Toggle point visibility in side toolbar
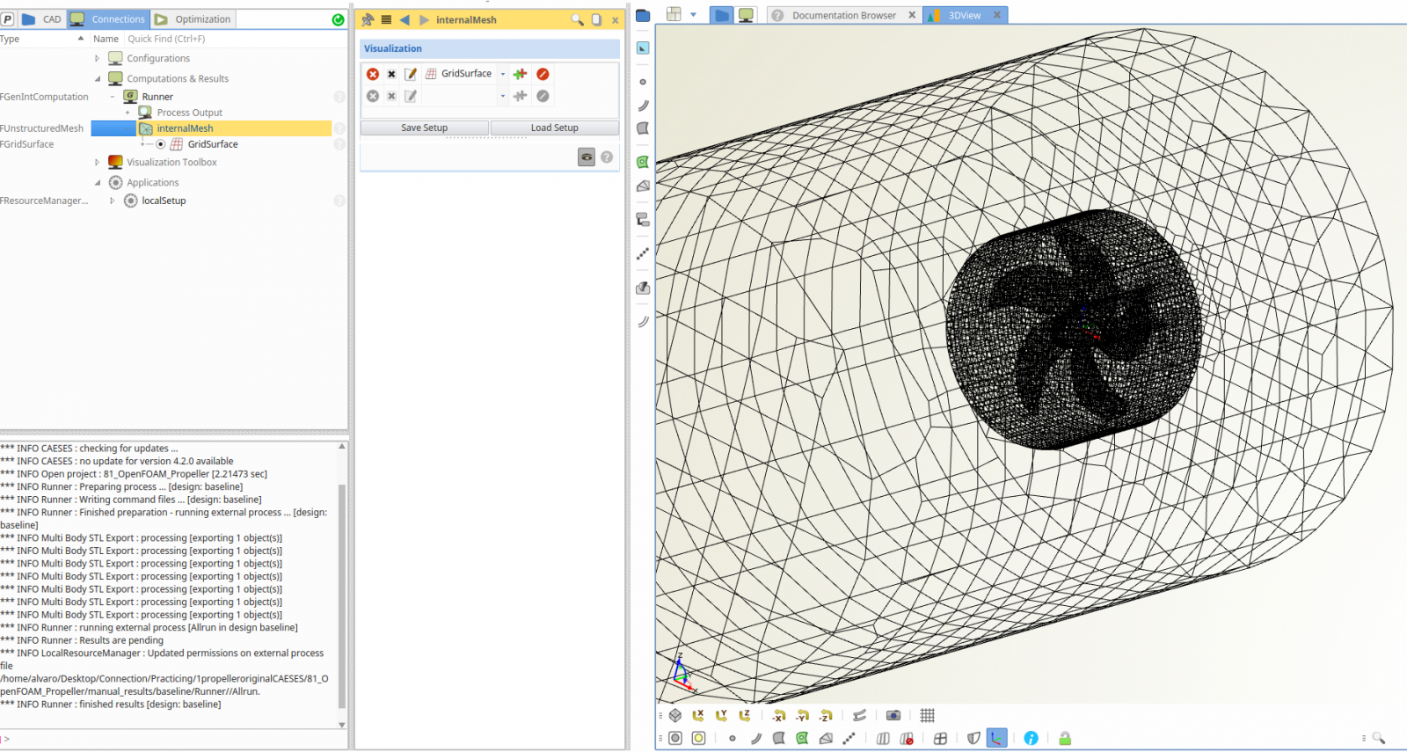Viewport: 1407px width, 752px height. pos(643,82)
